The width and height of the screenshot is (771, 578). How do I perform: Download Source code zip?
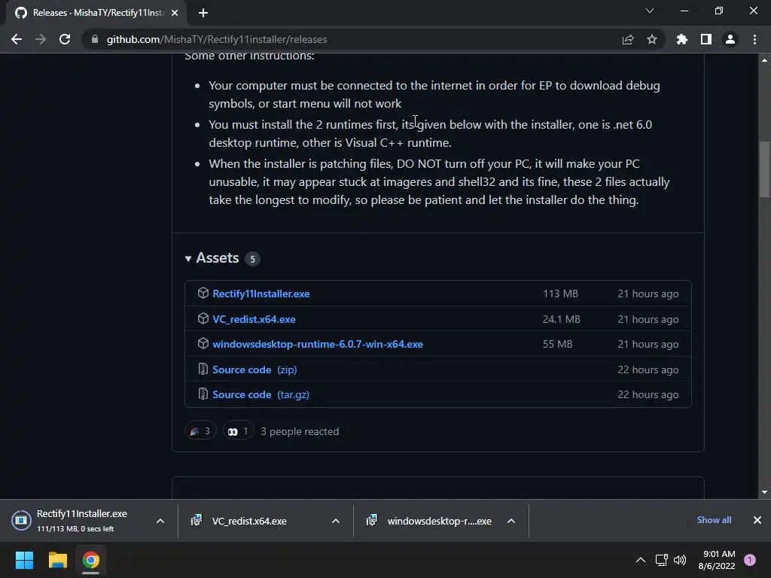[x=254, y=370]
